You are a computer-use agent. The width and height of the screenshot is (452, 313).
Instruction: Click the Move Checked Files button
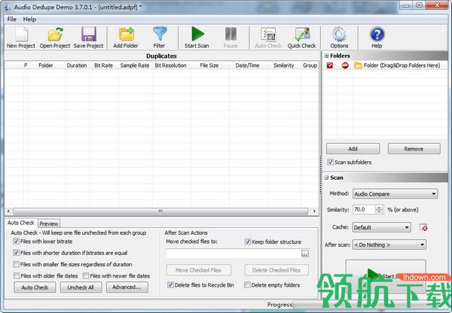pos(198,270)
